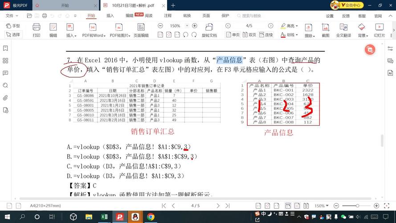Open Excel from the Windows taskbar
The width and height of the screenshot is (396, 223).
(x=104, y=217)
